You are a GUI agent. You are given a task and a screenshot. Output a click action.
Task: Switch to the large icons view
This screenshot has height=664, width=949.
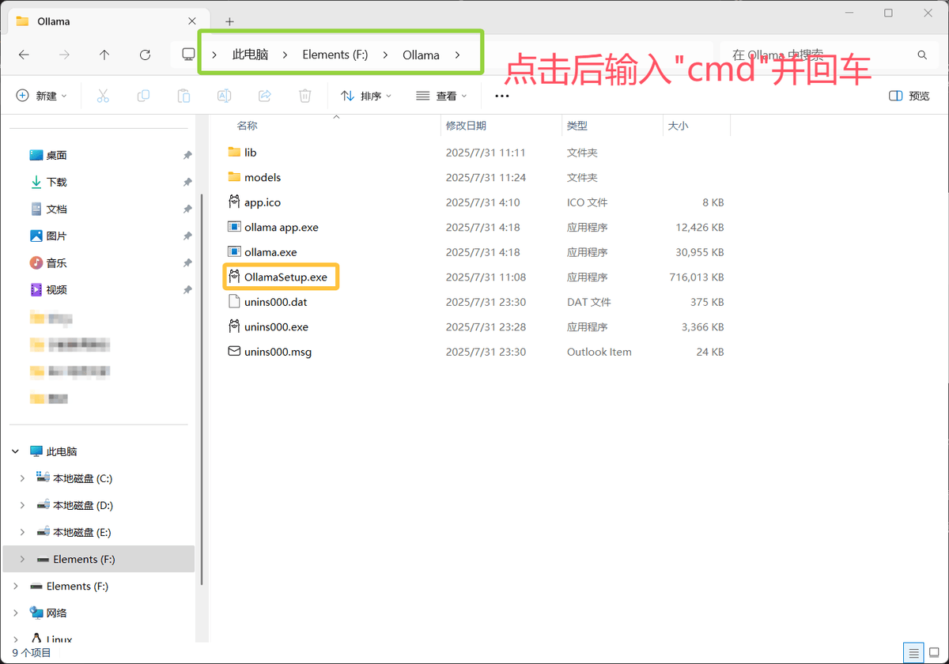pos(935,653)
